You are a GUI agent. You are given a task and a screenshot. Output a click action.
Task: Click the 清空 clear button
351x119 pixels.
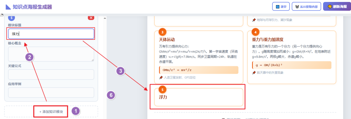[281, 6]
